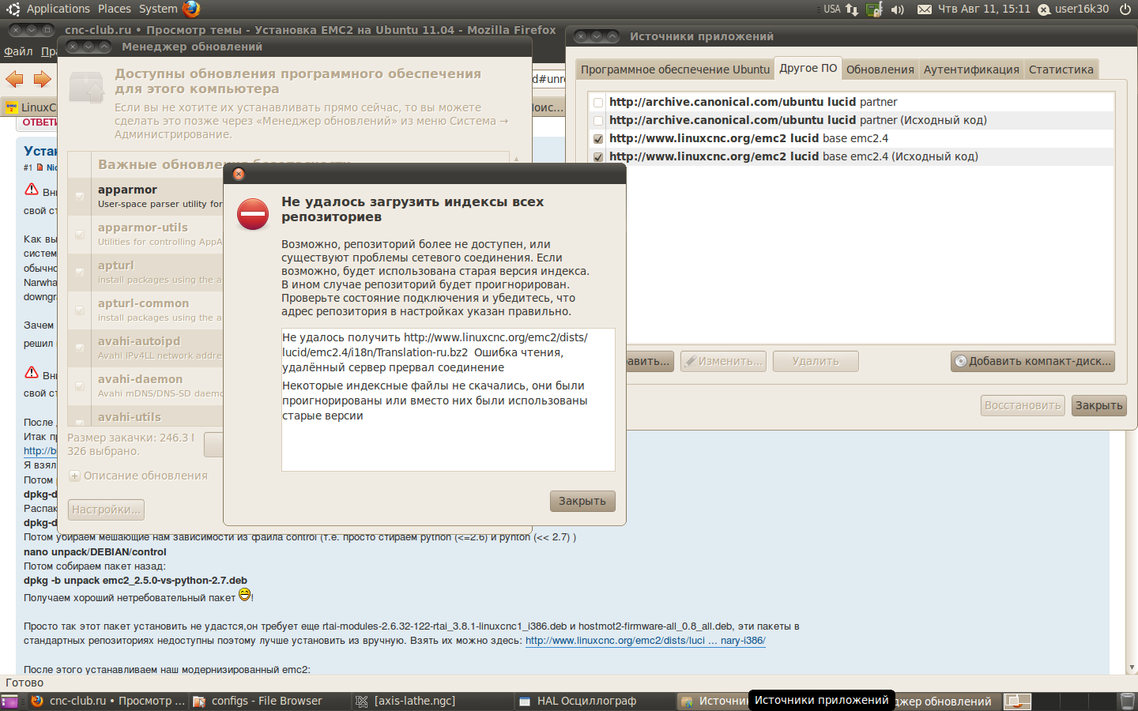Image resolution: width=1138 pixels, height=711 pixels.
Task: Go forward with Firefox's right arrow
Action: tap(43, 79)
